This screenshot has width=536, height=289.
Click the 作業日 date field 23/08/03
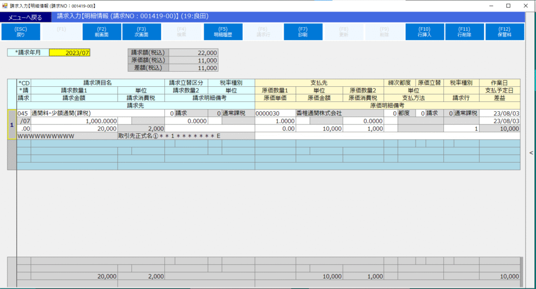pyautogui.click(x=499, y=113)
